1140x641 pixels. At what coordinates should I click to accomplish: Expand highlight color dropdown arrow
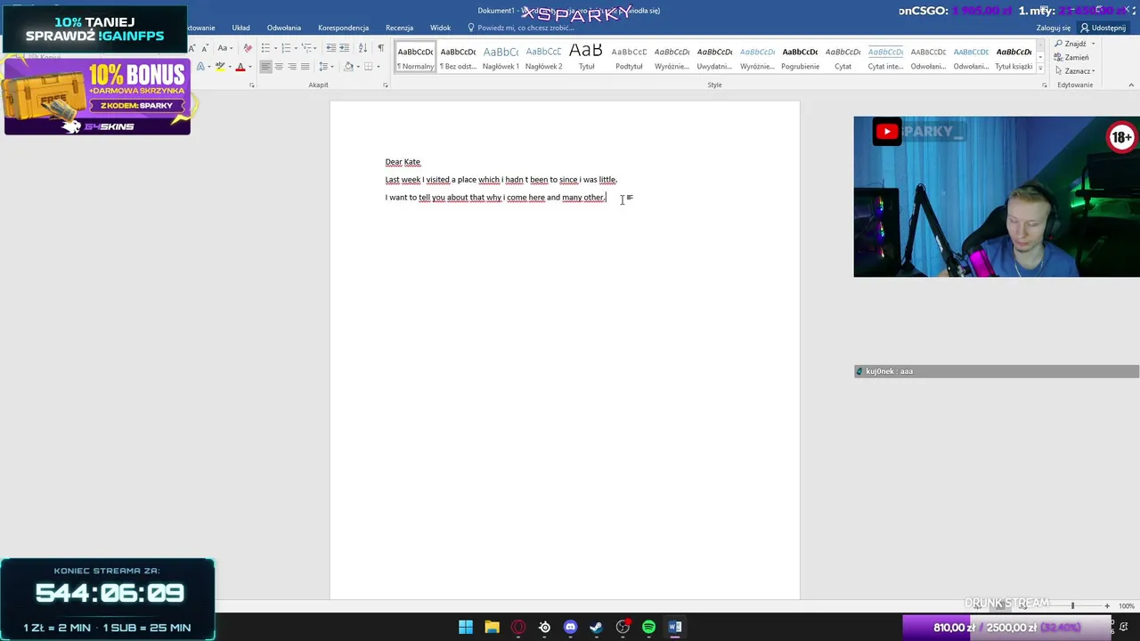pyautogui.click(x=230, y=67)
